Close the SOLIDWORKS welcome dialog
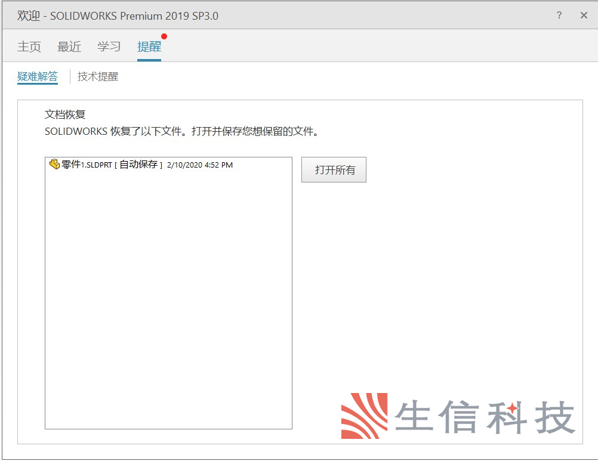Image resolution: width=598 pixels, height=461 pixels. (x=584, y=16)
